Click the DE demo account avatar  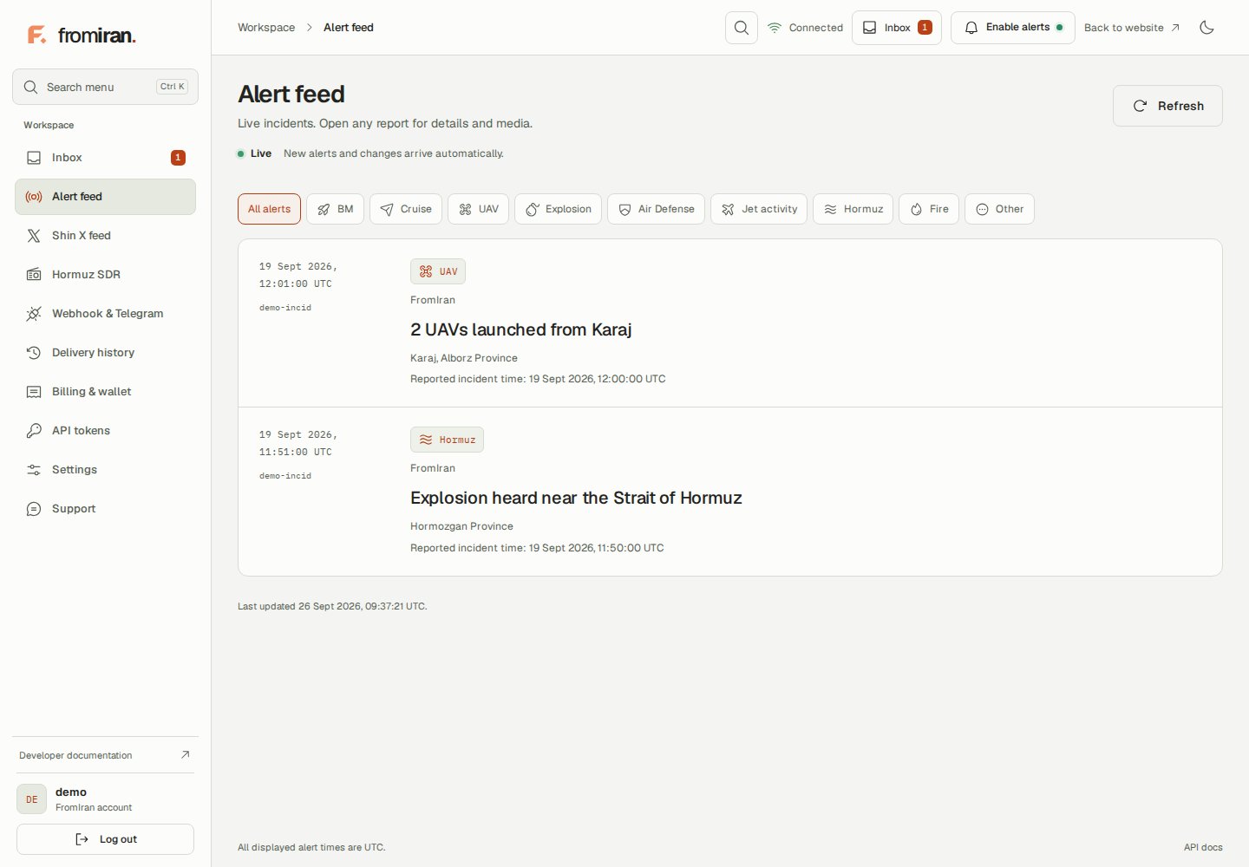tap(31, 799)
